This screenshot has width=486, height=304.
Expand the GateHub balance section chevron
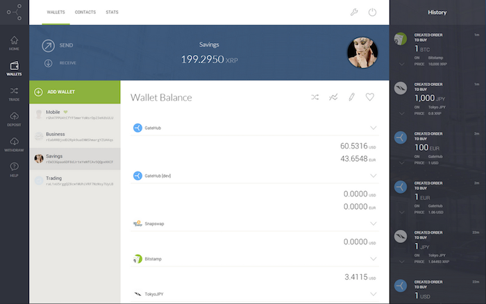(374, 128)
